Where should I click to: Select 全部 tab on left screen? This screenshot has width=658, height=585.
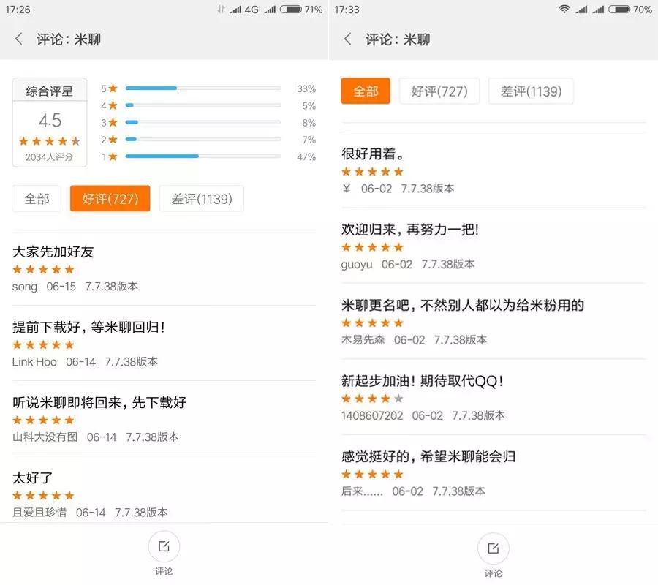(37, 198)
